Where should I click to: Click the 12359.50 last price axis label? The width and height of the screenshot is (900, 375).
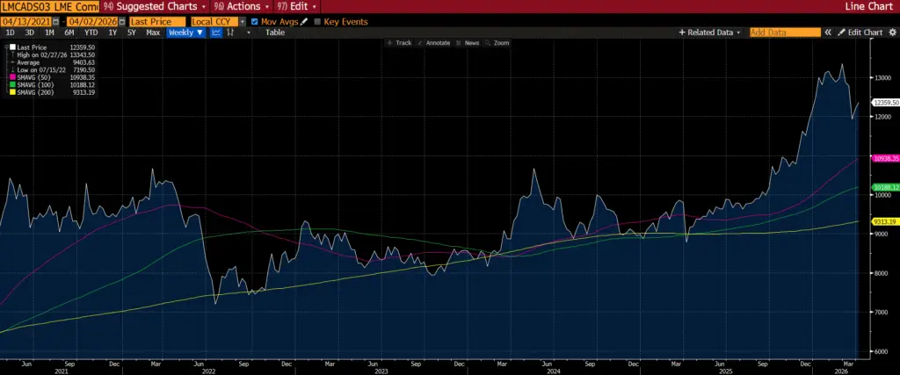(885, 102)
